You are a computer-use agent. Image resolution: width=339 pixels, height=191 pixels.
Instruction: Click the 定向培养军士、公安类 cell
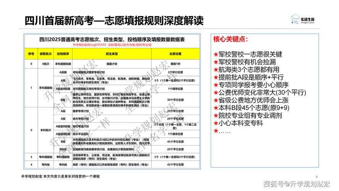tap(112, 157)
